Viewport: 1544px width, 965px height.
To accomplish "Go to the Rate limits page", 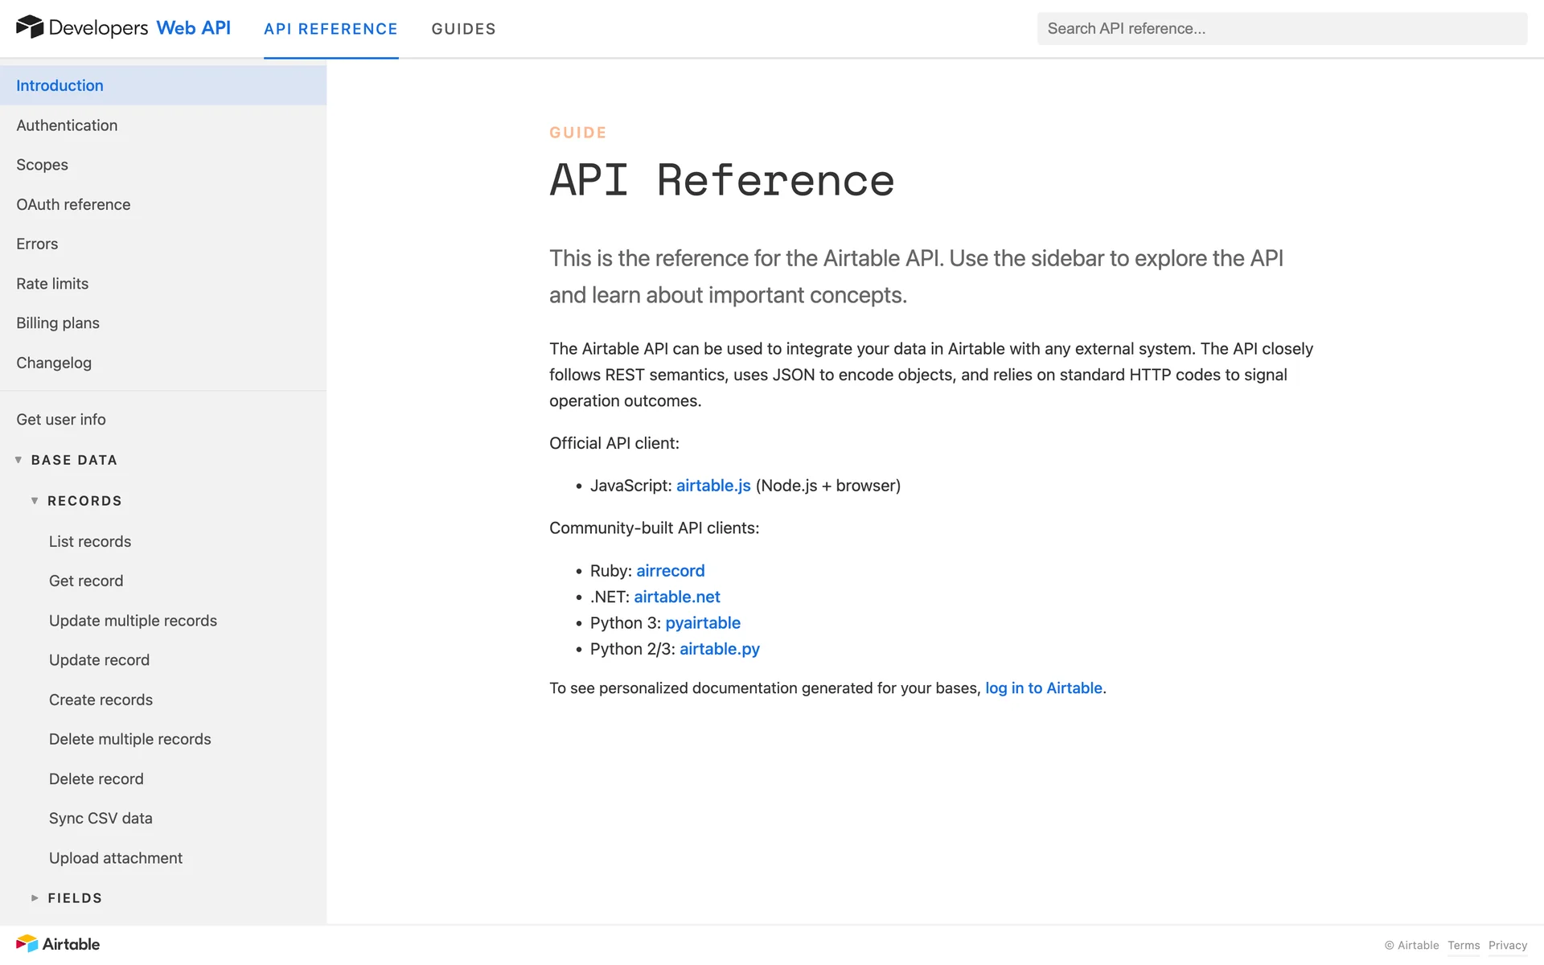I will click(x=52, y=284).
